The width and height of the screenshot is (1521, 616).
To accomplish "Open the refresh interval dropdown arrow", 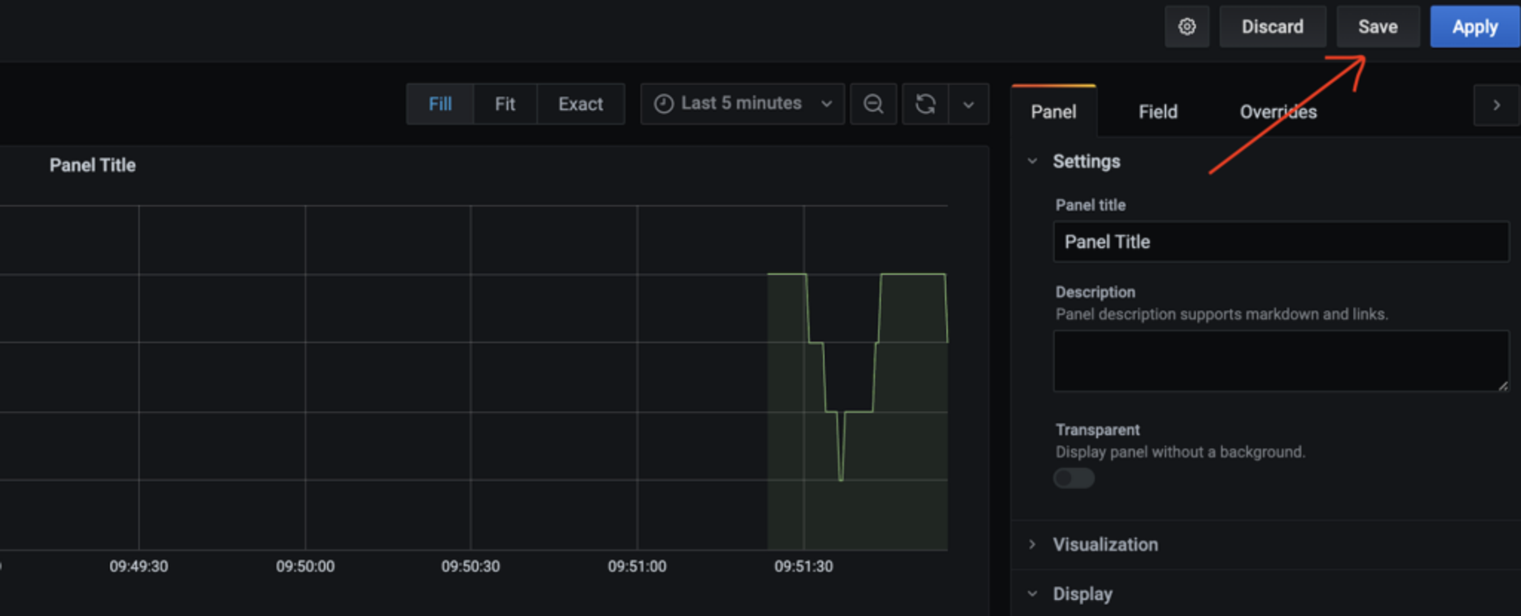I will coord(968,105).
